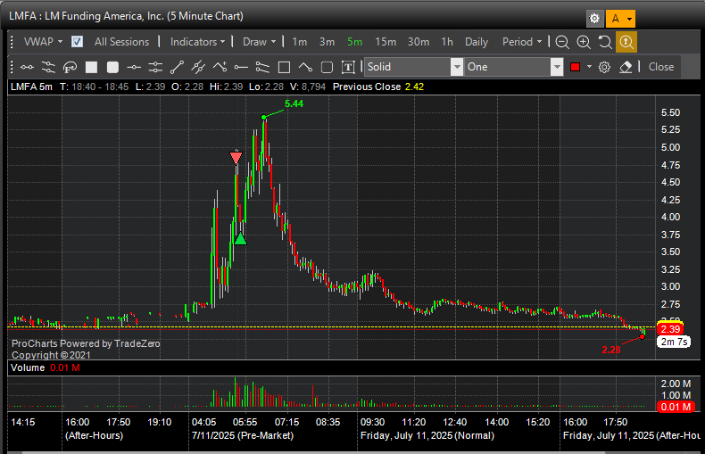Click the Volume label in volume pane
Image resolution: width=705 pixels, height=454 pixels.
pyautogui.click(x=28, y=367)
